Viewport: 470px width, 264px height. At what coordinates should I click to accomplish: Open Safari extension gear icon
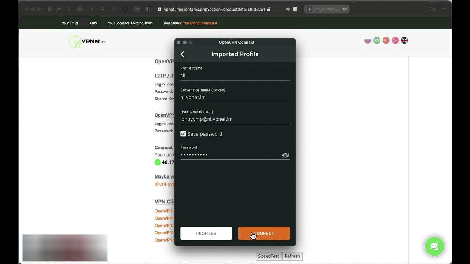[x=80, y=9]
